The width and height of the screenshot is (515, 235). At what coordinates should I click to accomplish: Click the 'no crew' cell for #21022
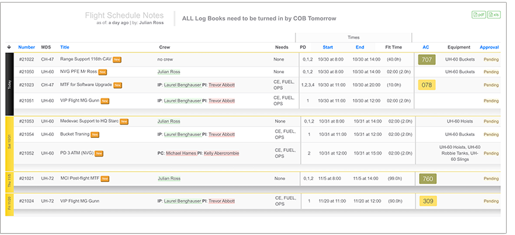pos(165,59)
